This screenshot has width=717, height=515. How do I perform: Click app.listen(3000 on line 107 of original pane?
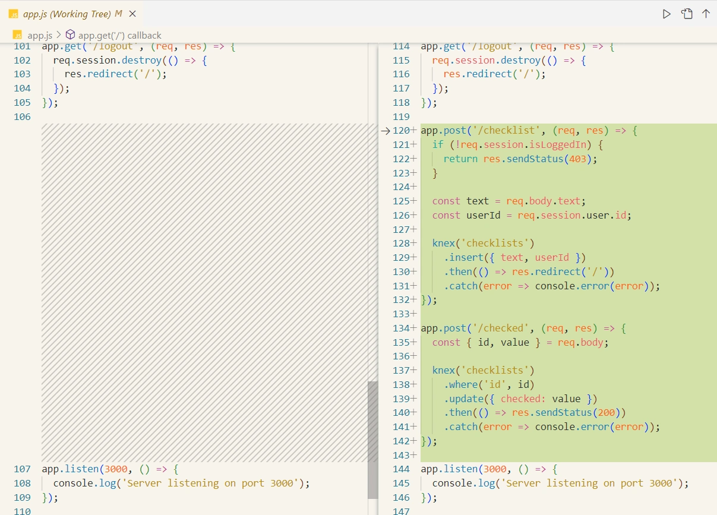pyautogui.click(x=85, y=469)
